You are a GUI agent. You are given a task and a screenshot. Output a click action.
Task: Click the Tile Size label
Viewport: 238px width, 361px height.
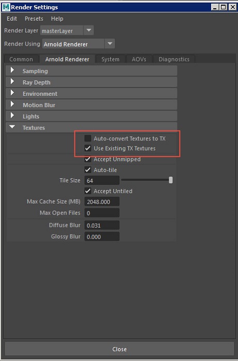pos(70,180)
